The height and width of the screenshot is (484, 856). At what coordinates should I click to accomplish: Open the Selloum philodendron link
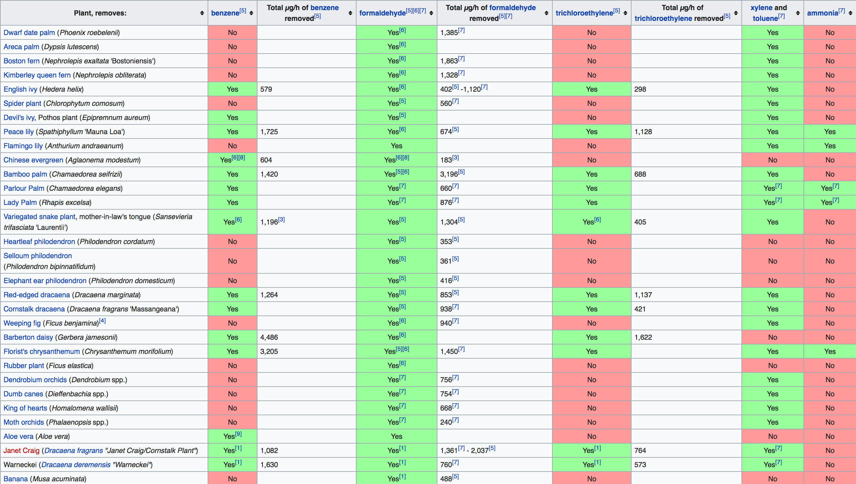(38, 256)
